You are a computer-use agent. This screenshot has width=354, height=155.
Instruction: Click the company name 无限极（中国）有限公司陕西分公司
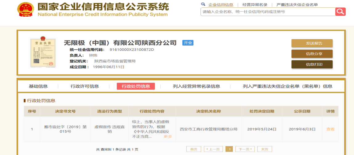tap(120, 43)
